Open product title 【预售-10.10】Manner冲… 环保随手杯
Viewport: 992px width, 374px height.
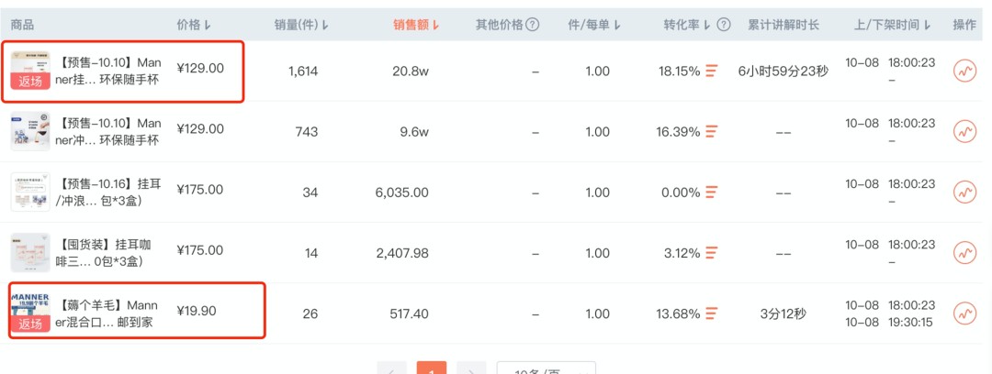[x=108, y=131]
